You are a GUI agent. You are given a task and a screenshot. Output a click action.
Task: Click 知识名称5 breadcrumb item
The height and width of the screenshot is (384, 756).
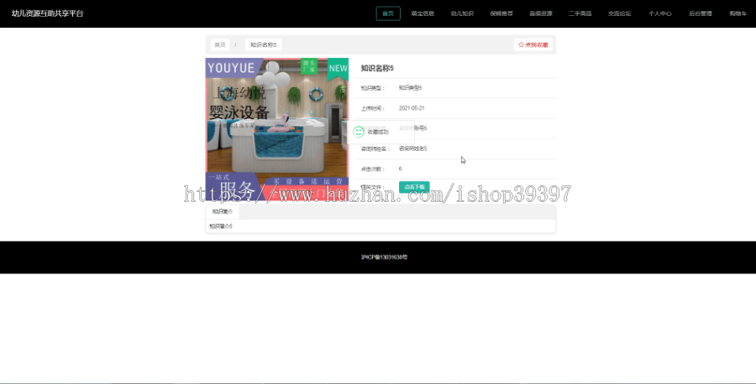263,44
